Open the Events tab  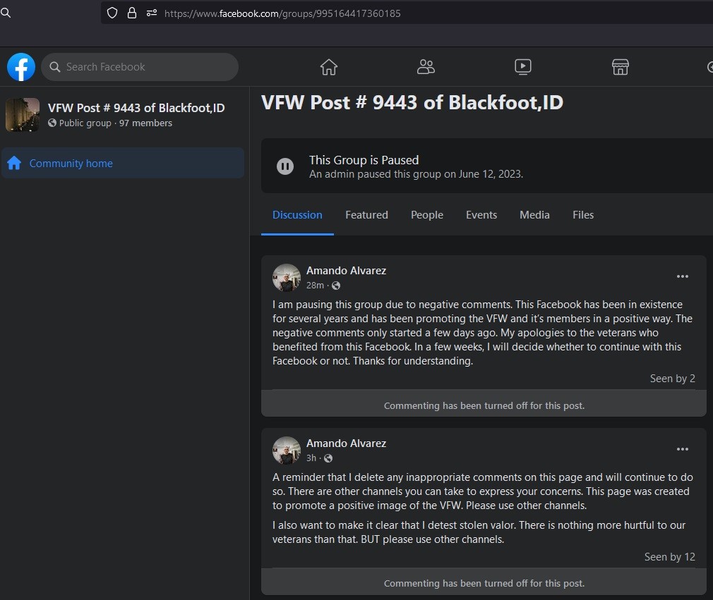click(481, 215)
